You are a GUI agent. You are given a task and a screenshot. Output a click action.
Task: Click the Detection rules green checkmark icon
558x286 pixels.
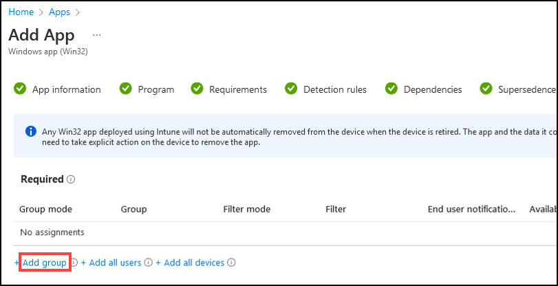point(291,89)
